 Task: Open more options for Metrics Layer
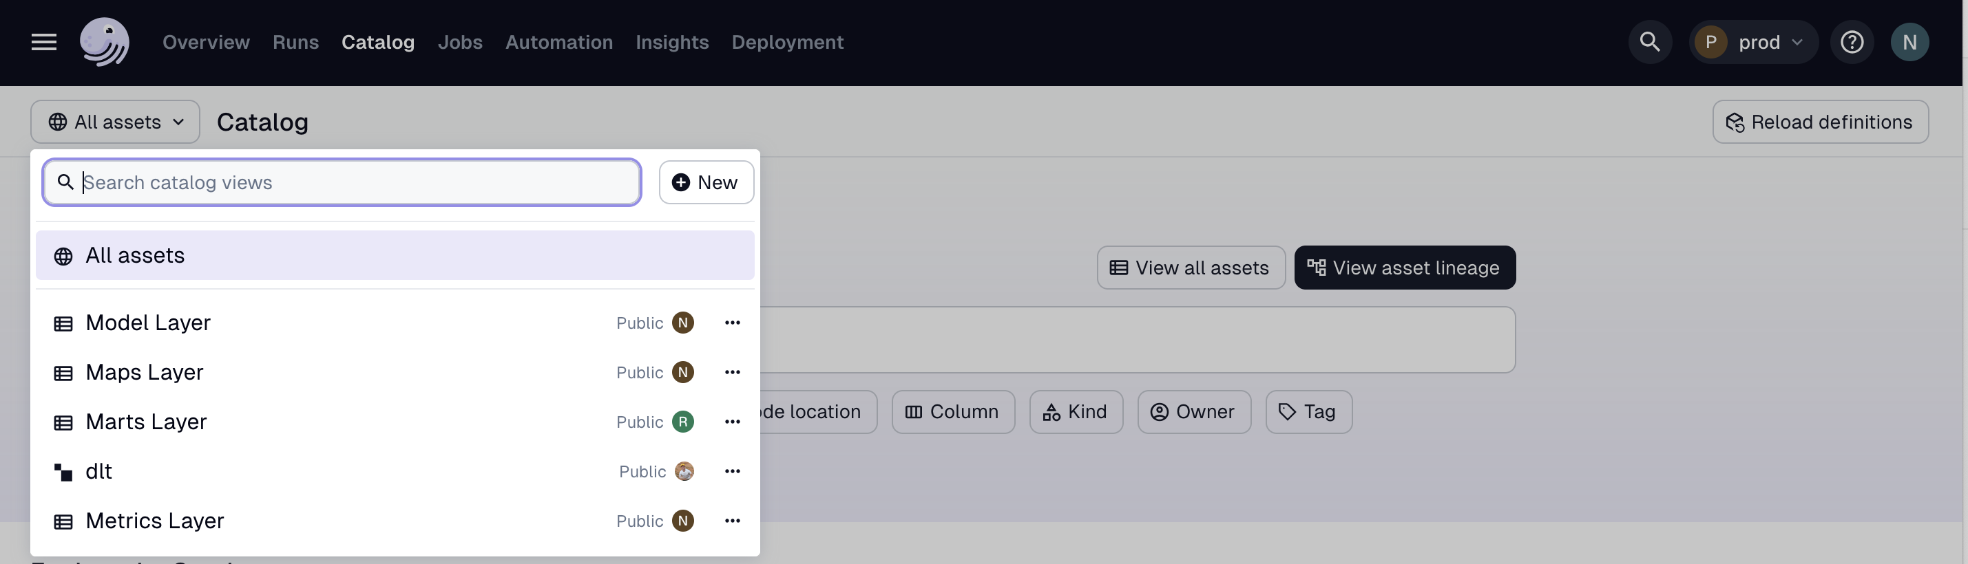pos(732,521)
